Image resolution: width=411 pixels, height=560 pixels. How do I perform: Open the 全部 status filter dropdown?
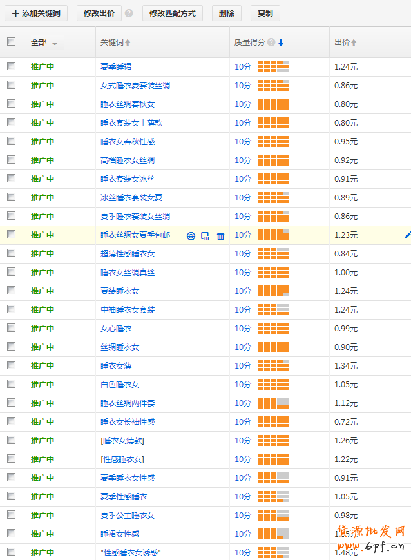point(55,44)
